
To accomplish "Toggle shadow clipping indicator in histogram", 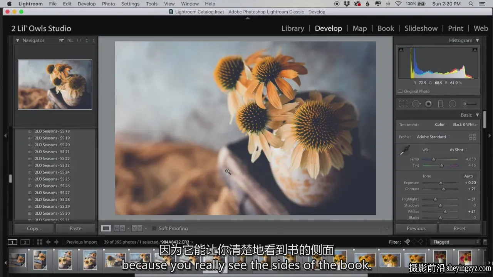I will tap(401, 50).
